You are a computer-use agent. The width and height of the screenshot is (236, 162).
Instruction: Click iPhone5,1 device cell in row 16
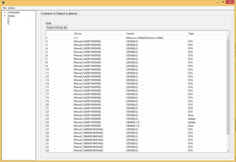pos(87,91)
